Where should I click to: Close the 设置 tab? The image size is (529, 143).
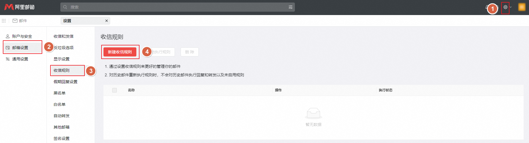(107, 21)
